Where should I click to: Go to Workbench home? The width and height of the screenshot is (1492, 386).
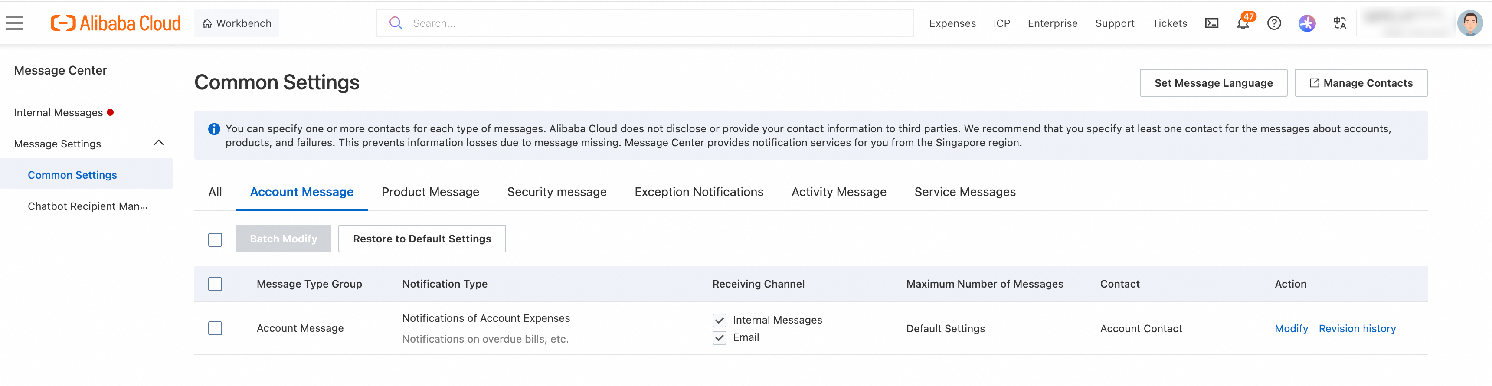pyautogui.click(x=237, y=23)
